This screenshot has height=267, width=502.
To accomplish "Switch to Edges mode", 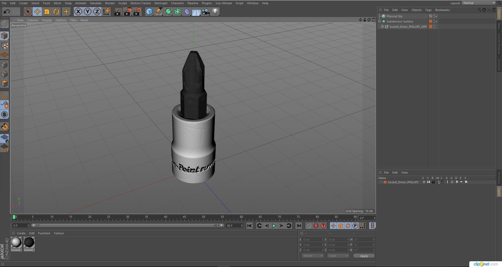I will click(x=4, y=74).
